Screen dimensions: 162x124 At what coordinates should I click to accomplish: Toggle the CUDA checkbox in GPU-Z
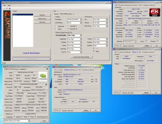coord(22,117)
